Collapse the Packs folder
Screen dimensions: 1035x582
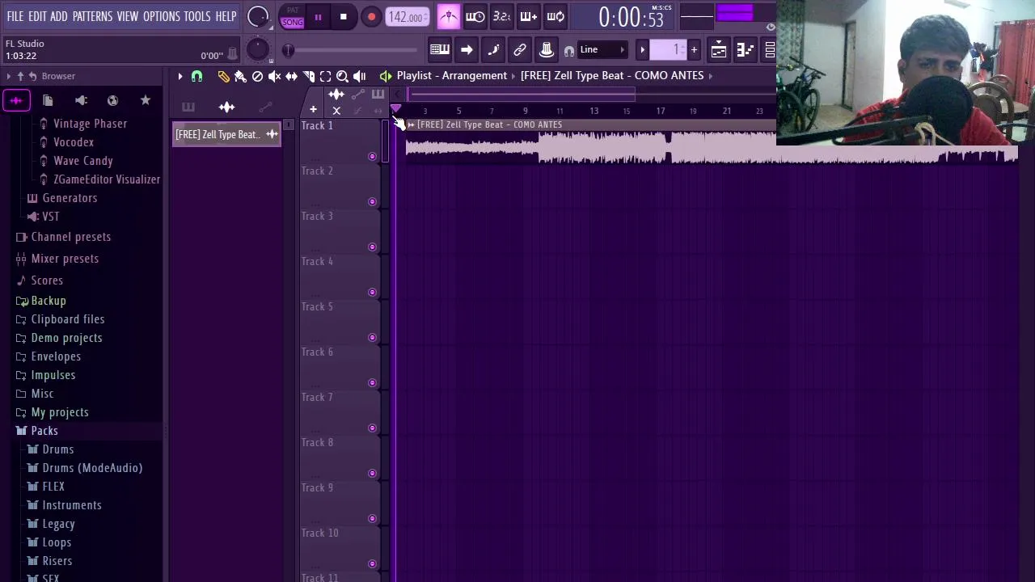(37, 431)
